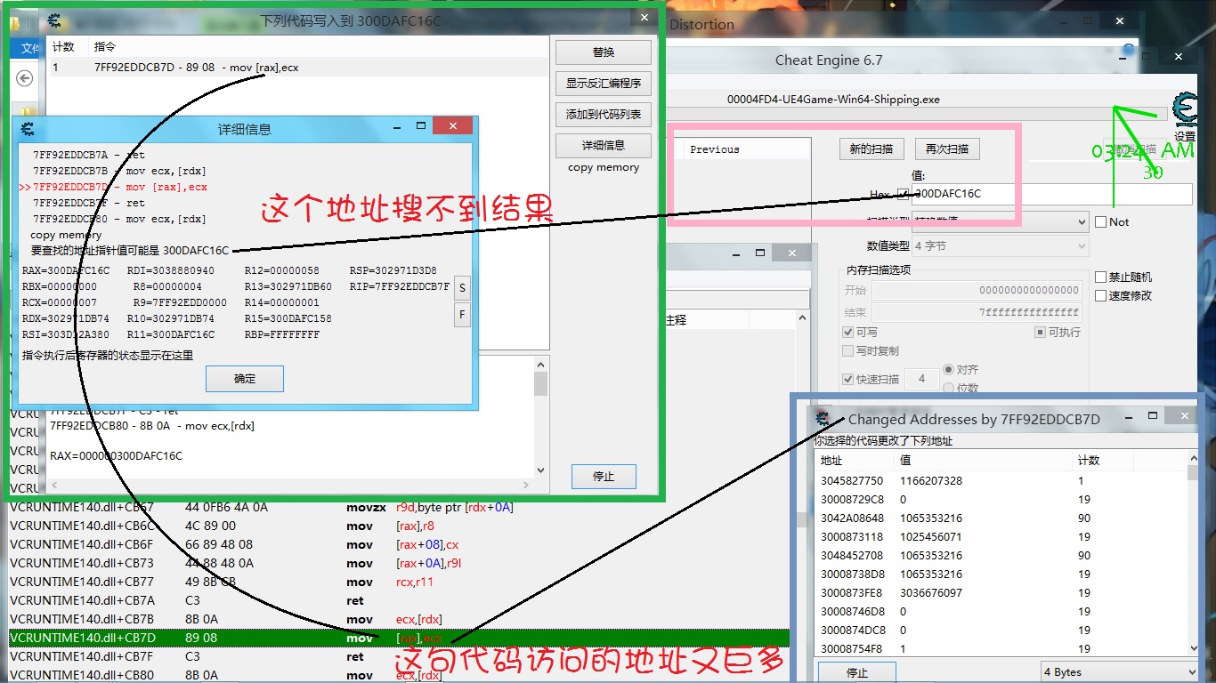Select VCRUNTIME140.dll+CB73 disassembler row
1216x683 pixels.
(x=399, y=563)
